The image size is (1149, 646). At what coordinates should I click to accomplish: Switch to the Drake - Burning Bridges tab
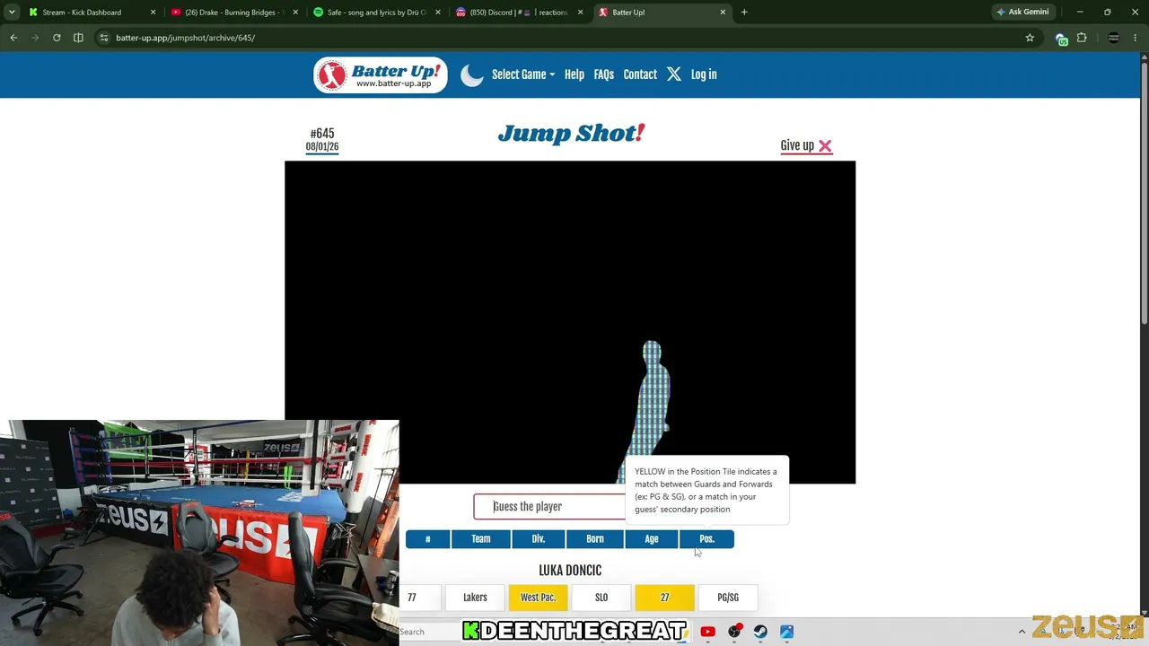pos(233,13)
